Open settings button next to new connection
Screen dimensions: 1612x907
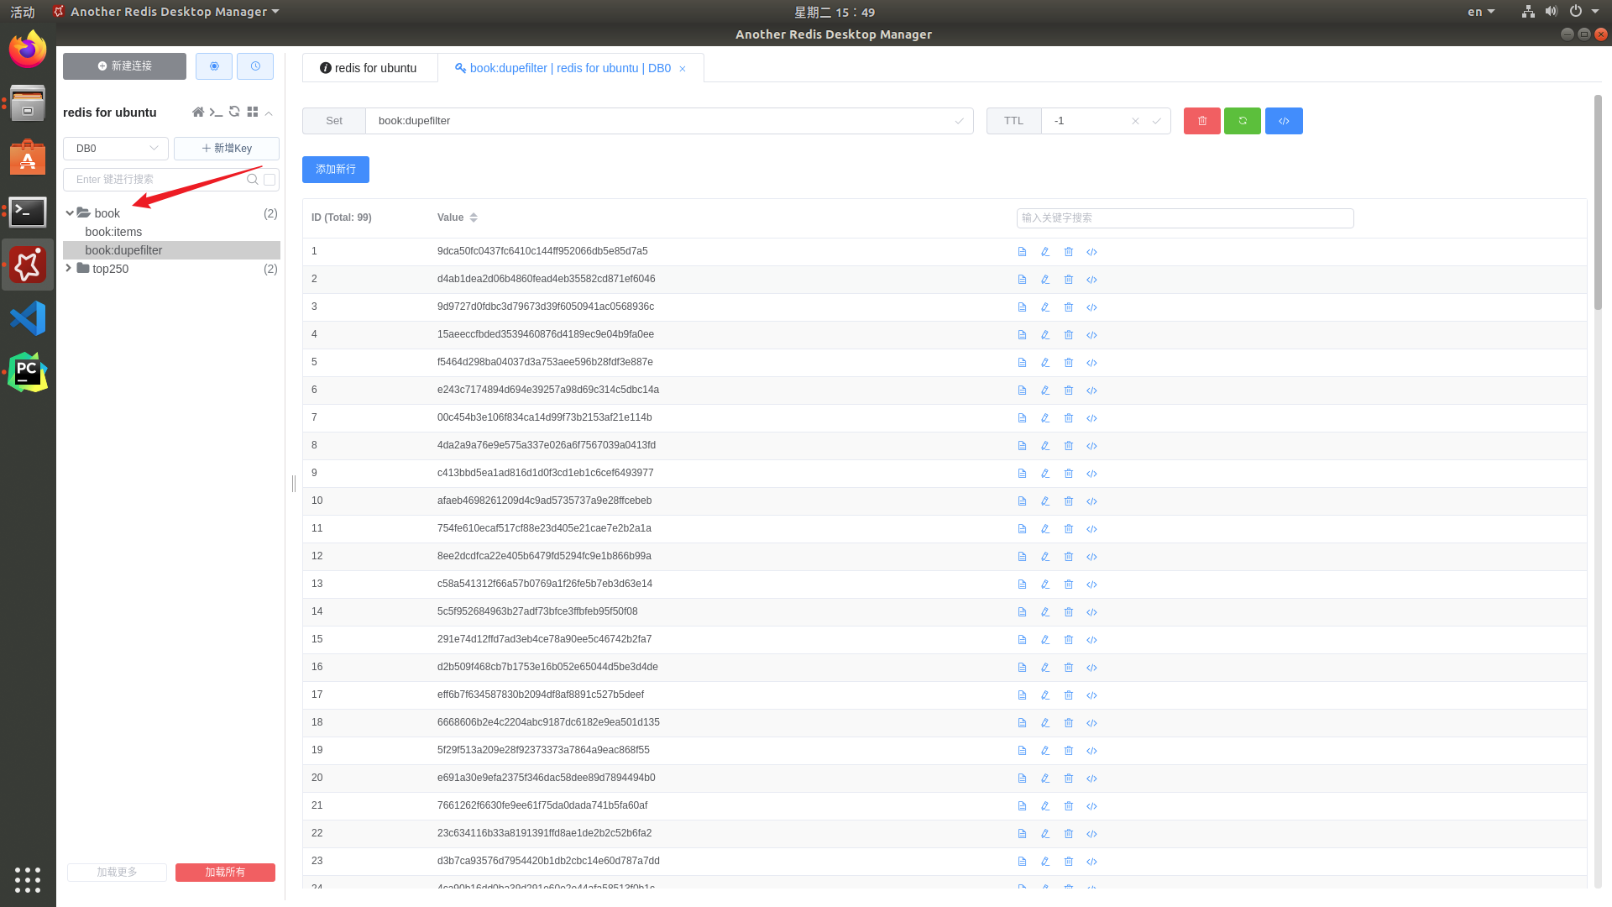(x=214, y=66)
